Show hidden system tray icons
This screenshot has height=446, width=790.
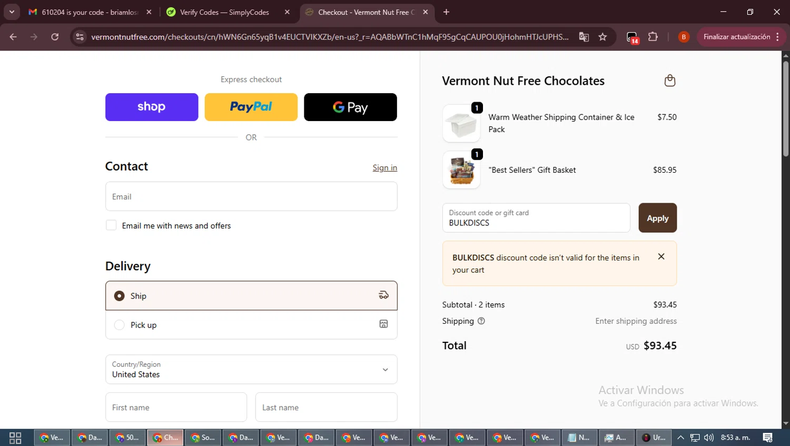coord(680,438)
